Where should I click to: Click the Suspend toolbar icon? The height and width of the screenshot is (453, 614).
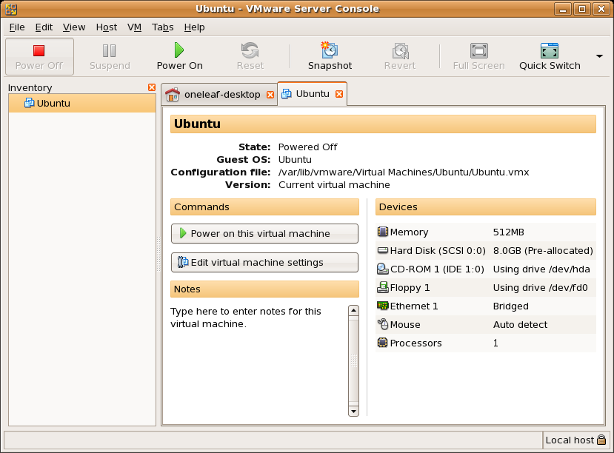pos(110,51)
